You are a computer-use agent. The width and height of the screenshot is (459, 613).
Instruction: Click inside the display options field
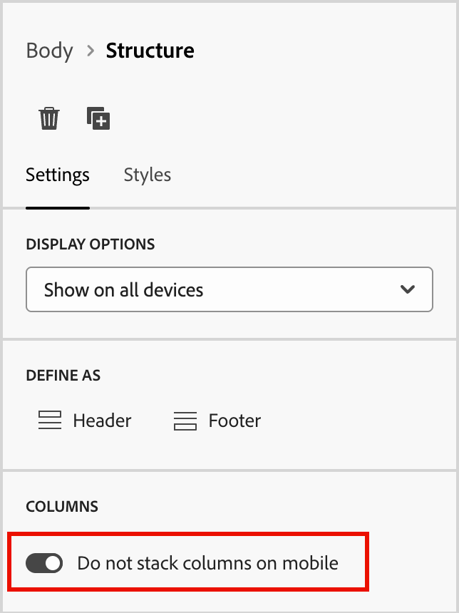178,289
